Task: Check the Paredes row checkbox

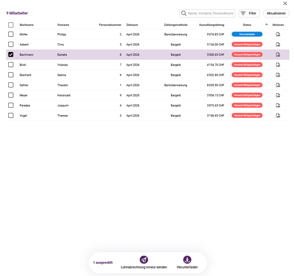Action: click(x=11, y=105)
